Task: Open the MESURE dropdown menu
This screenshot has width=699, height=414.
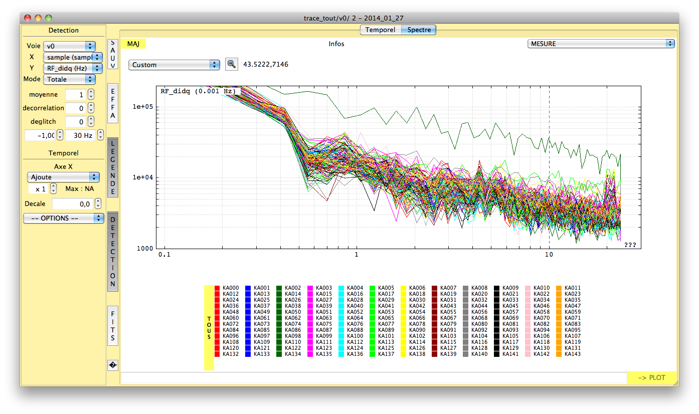Action: (601, 44)
